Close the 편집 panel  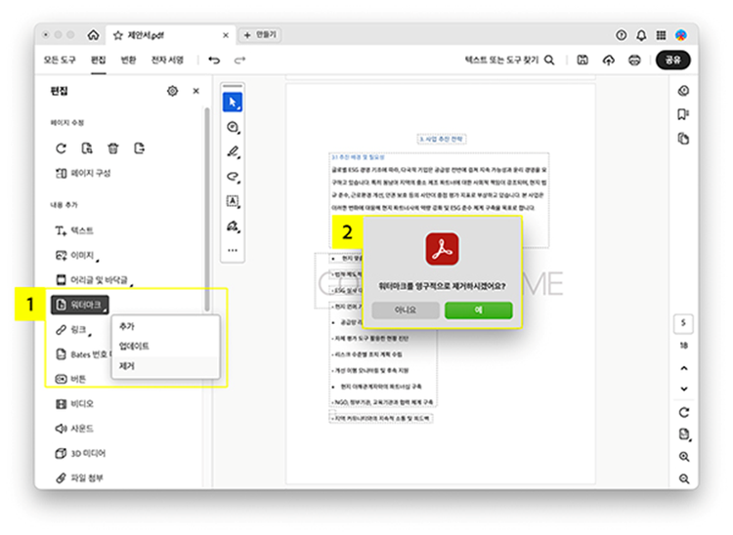pyautogui.click(x=195, y=91)
